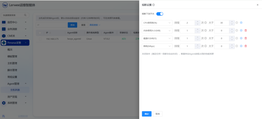This screenshot has height=119, width=262.
Task: Click the 重置 reset button
Action: [x=83, y=25]
